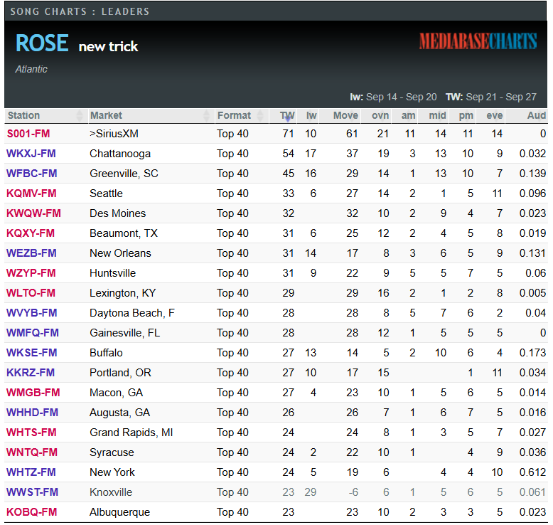The height and width of the screenshot is (525, 553).
Task: Sort by TW spins column header
Action: pos(283,115)
